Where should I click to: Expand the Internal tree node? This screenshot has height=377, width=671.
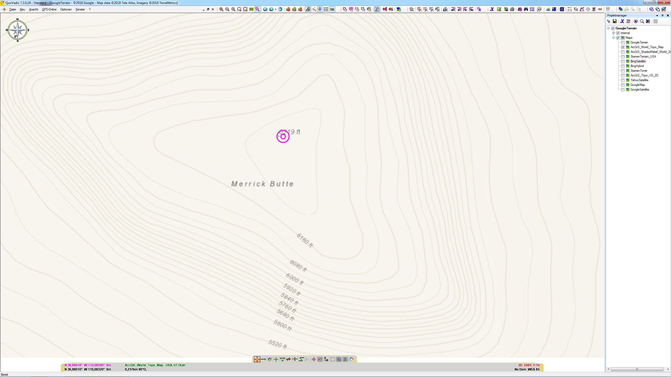(x=614, y=33)
